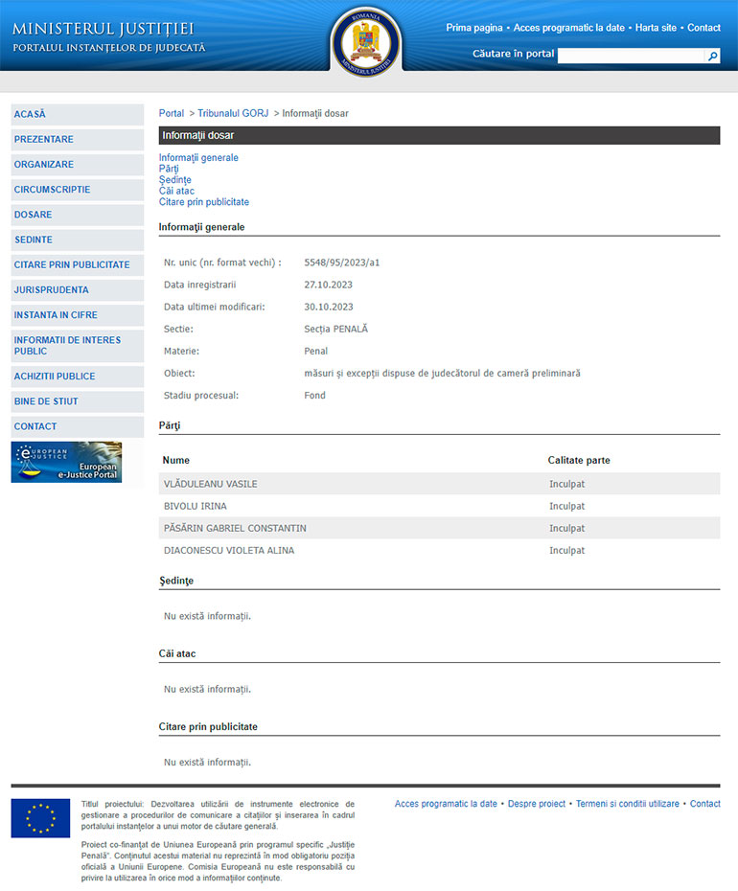Image resolution: width=738 pixels, height=891 pixels.
Task: Jump to Citare prin publicitate anchor link
Action: [x=203, y=202]
